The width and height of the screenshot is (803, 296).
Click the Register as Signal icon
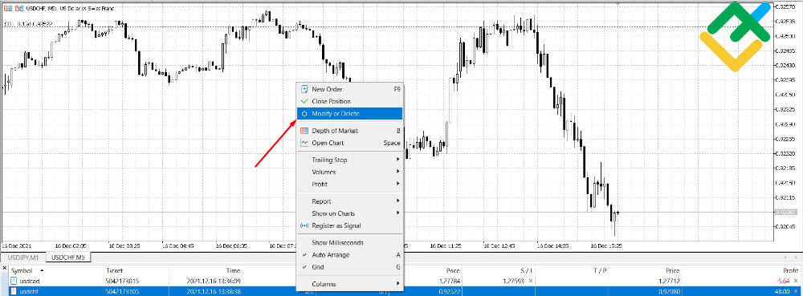304,225
